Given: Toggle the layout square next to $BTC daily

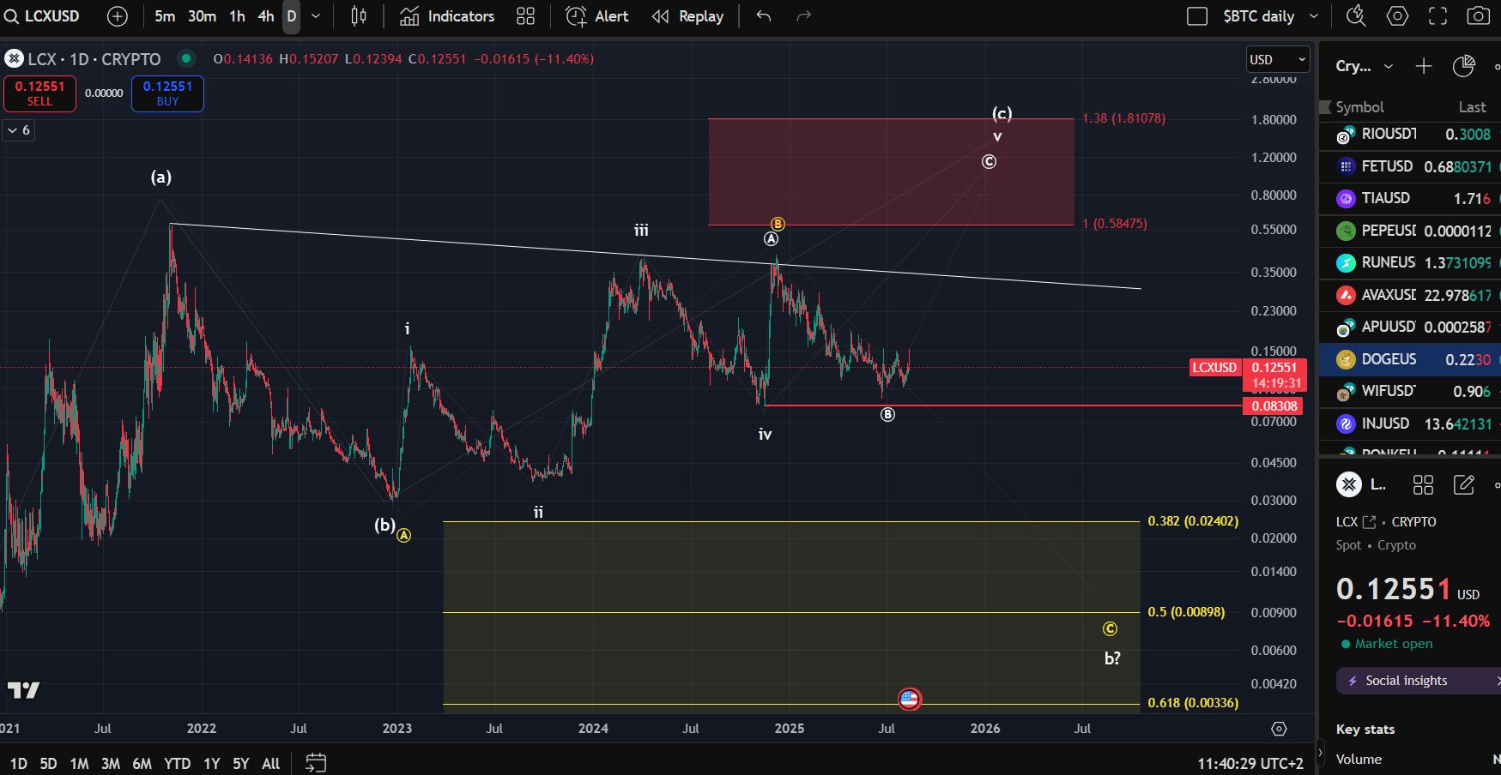Looking at the screenshot, I should tap(1196, 16).
